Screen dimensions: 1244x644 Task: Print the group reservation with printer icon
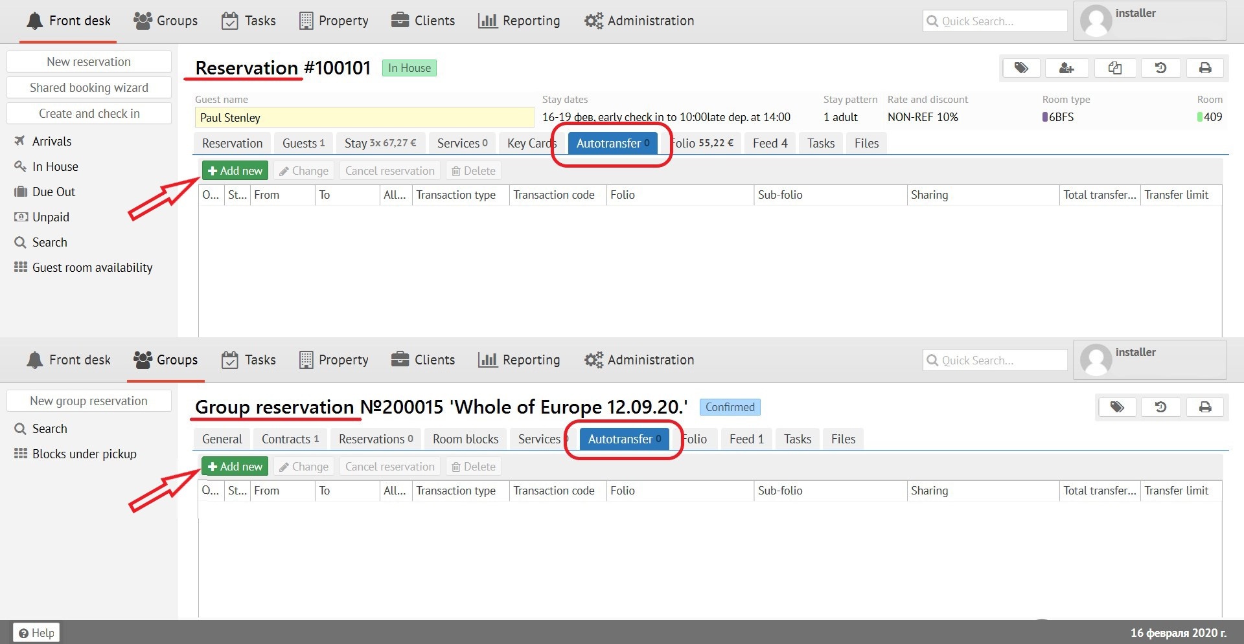[x=1205, y=407]
